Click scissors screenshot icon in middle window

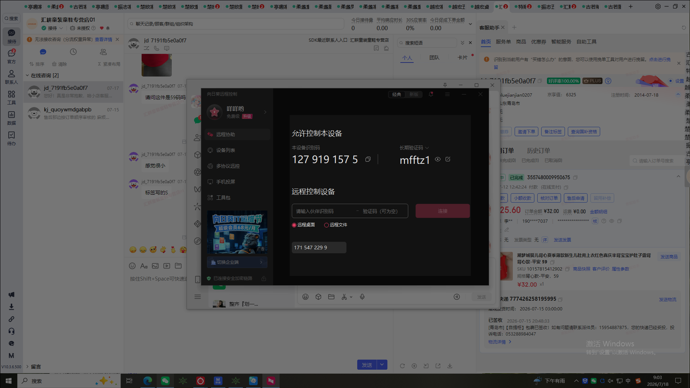(x=344, y=297)
